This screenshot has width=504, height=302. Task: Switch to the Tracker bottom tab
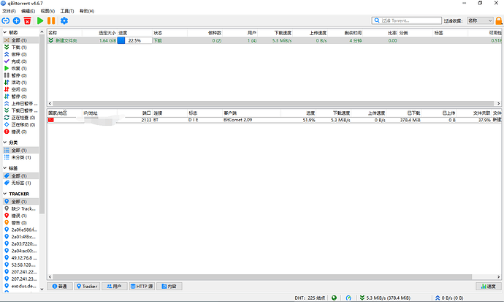click(87, 286)
